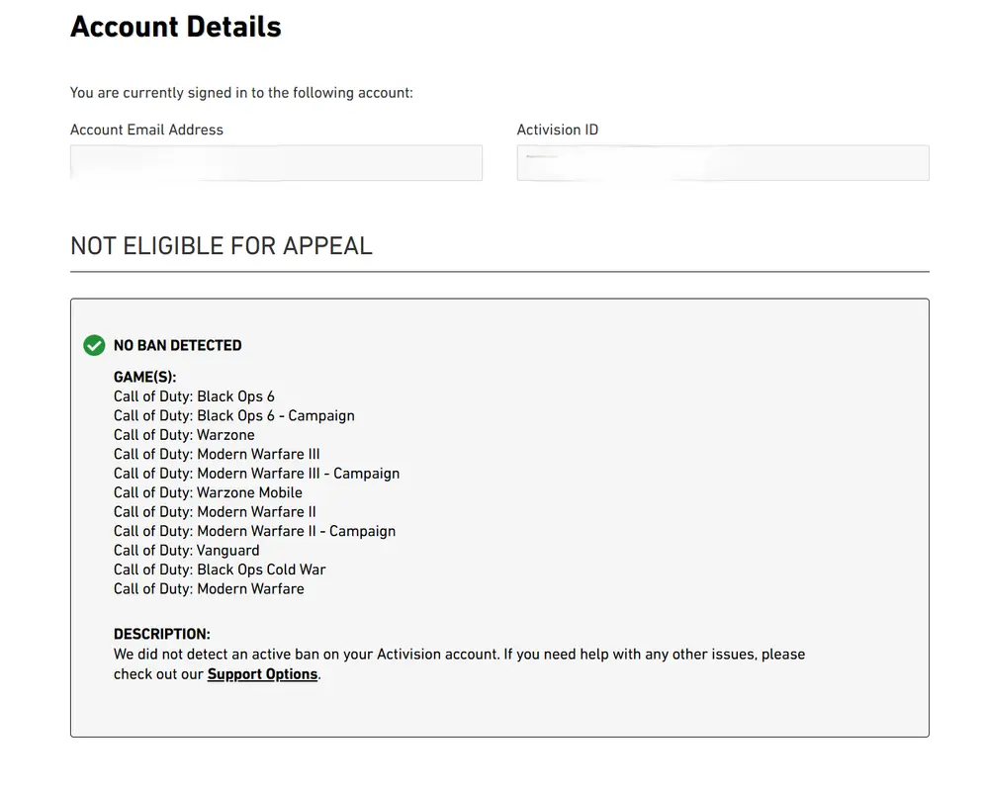Select Call of Duty: Vanguard entry
This screenshot has height=791, width=986.
pos(186,551)
